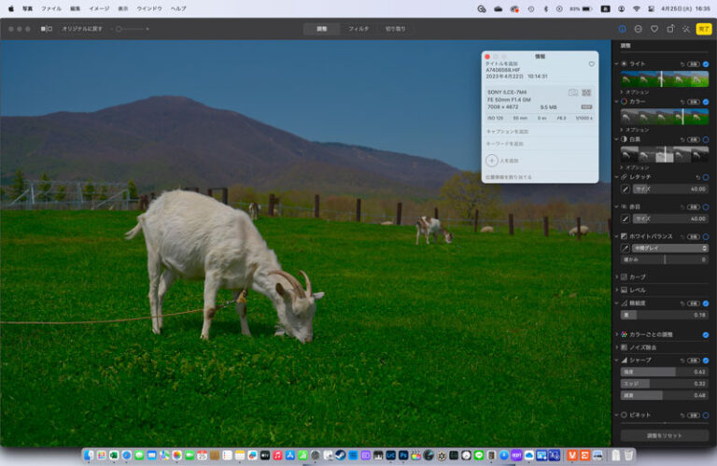Click the auto-enhance magic wand icon
The width and height of the screenshot is (717, 466).
pos(686,29)
